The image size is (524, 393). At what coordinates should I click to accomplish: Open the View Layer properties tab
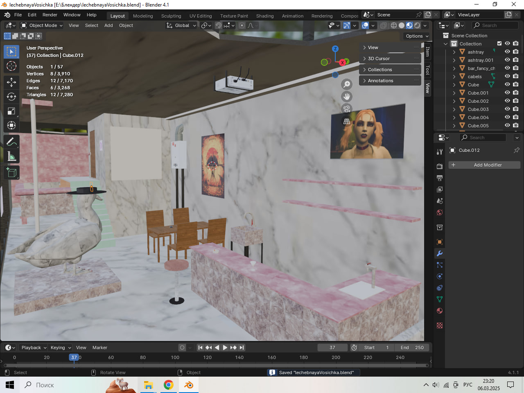440,189
